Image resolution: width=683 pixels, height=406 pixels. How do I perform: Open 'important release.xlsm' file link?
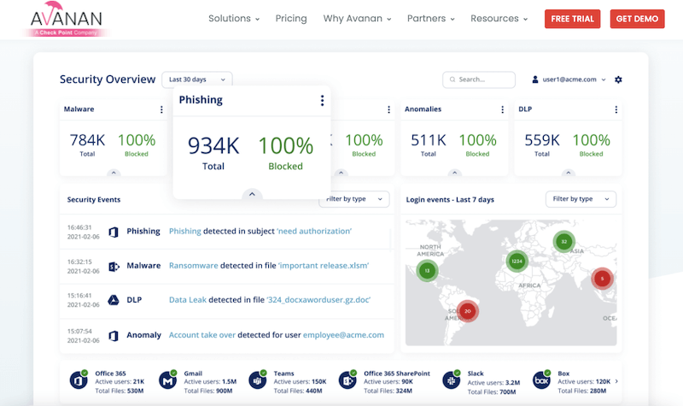(324, 266)
